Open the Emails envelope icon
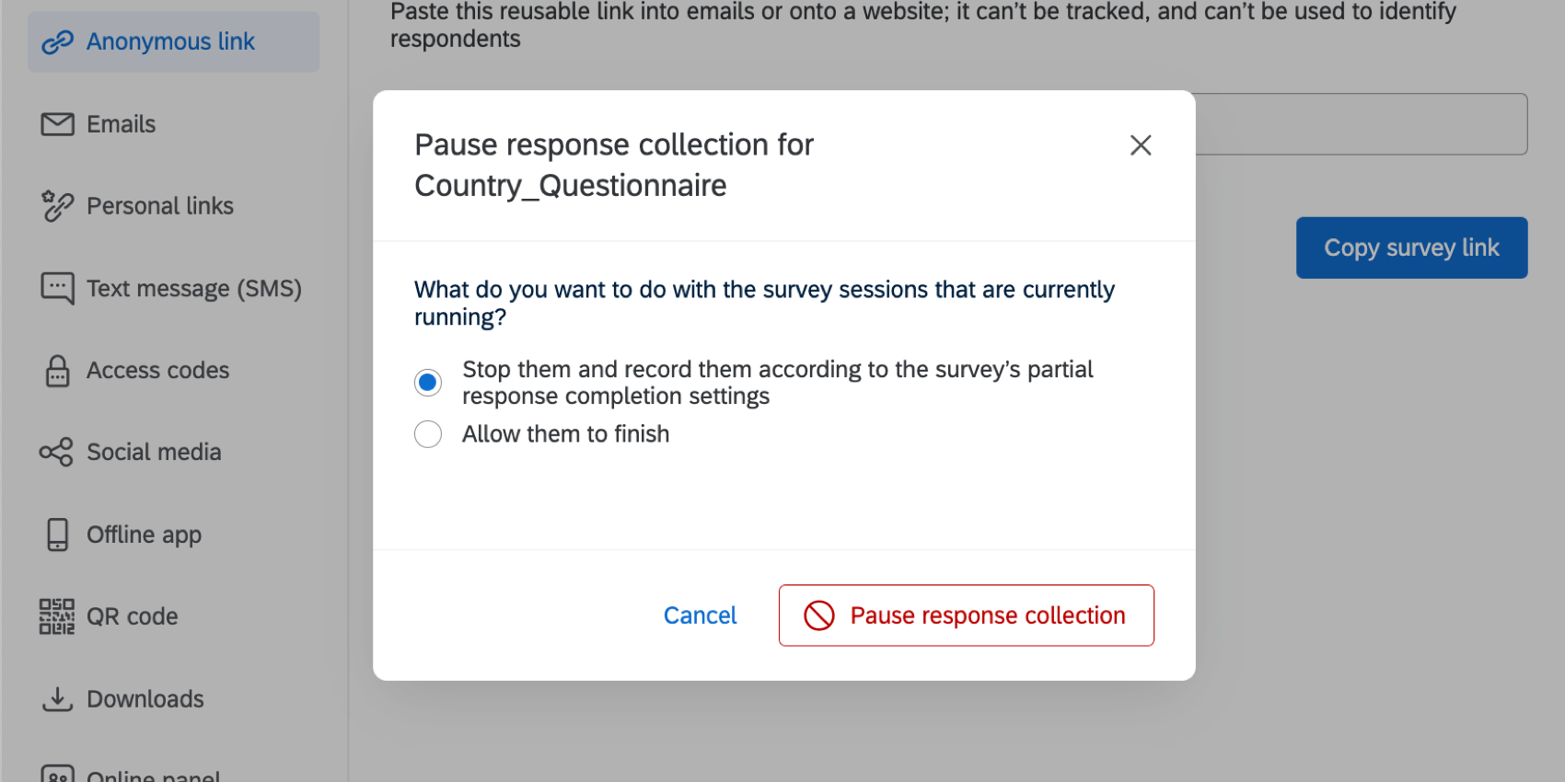 (x=57, y=123)
